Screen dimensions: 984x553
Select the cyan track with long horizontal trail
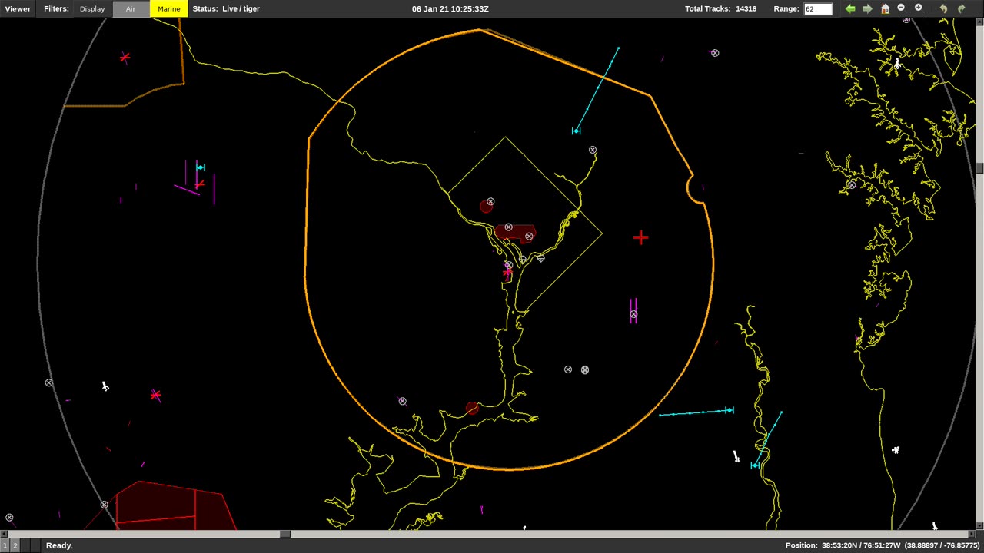729,410
